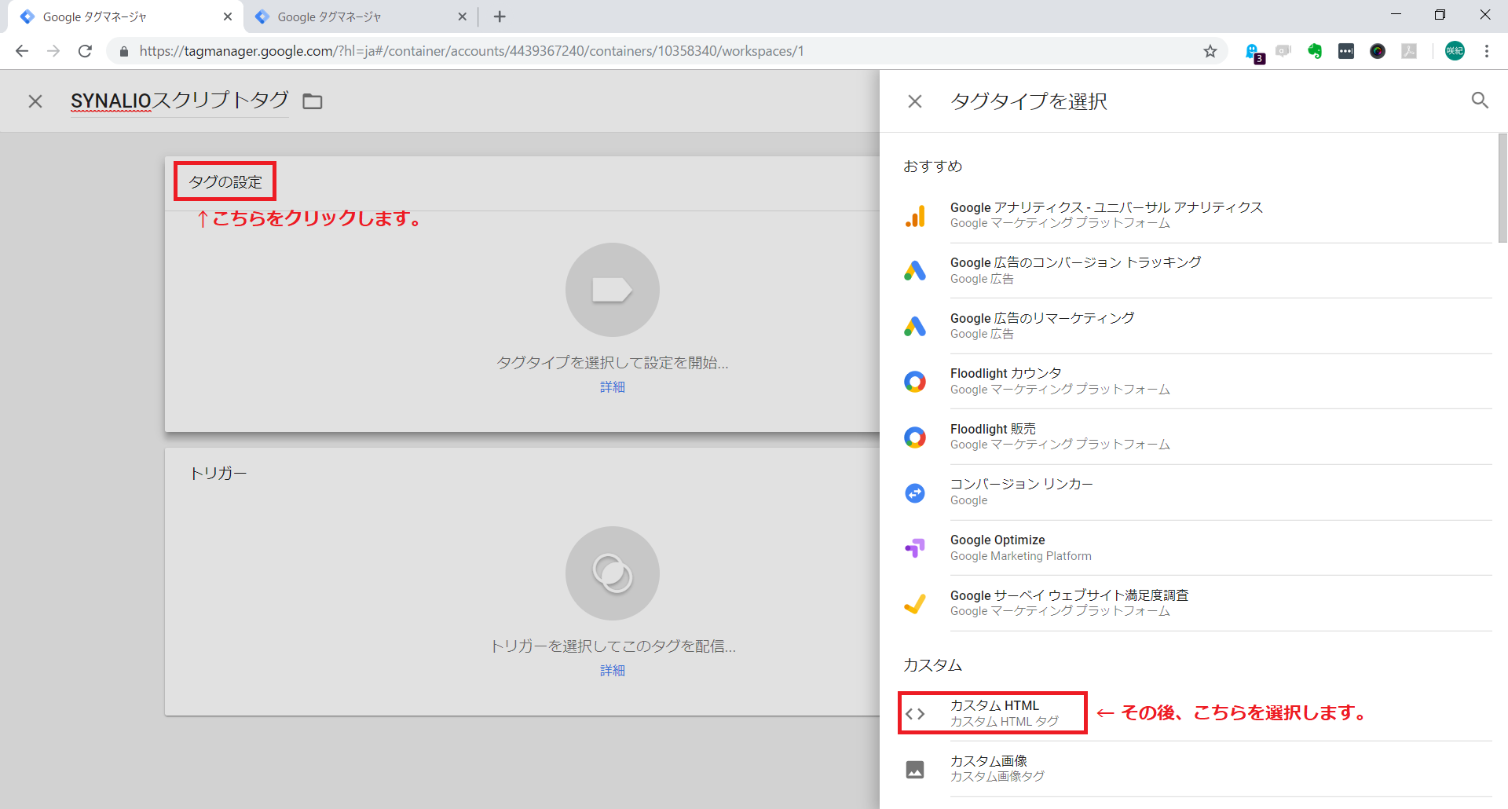This screenshot has width=1508, height=809.
Task: Bookmark this page with star icon
Action: pos(1210,51)
